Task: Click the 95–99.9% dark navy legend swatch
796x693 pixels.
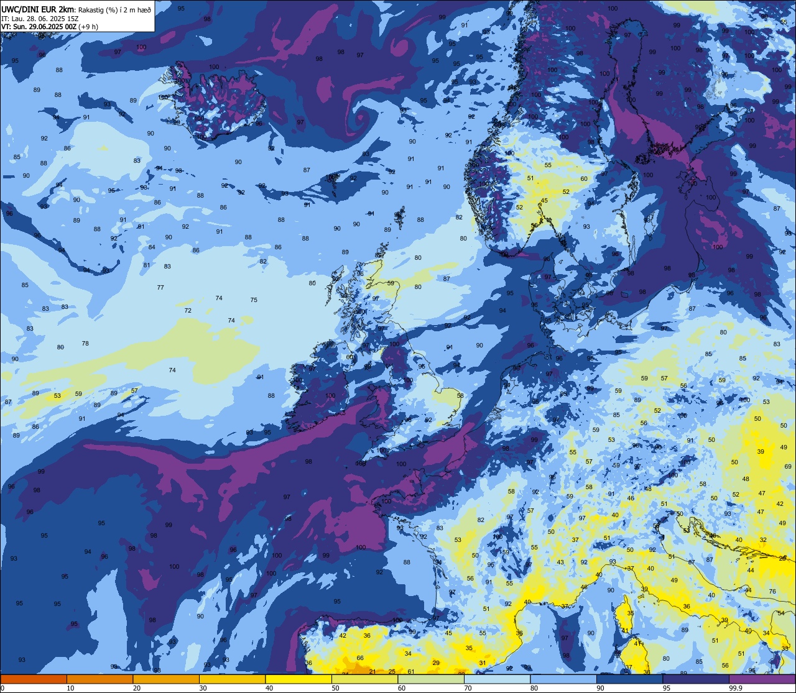Action: point(696,679)
